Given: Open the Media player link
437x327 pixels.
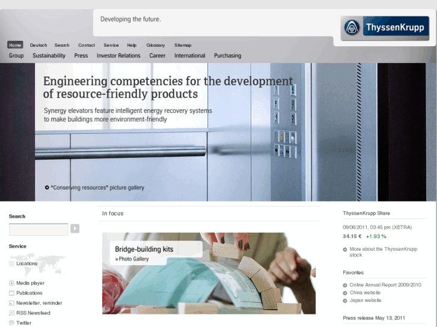Looking at the screenshot, I should coord(31,283).
